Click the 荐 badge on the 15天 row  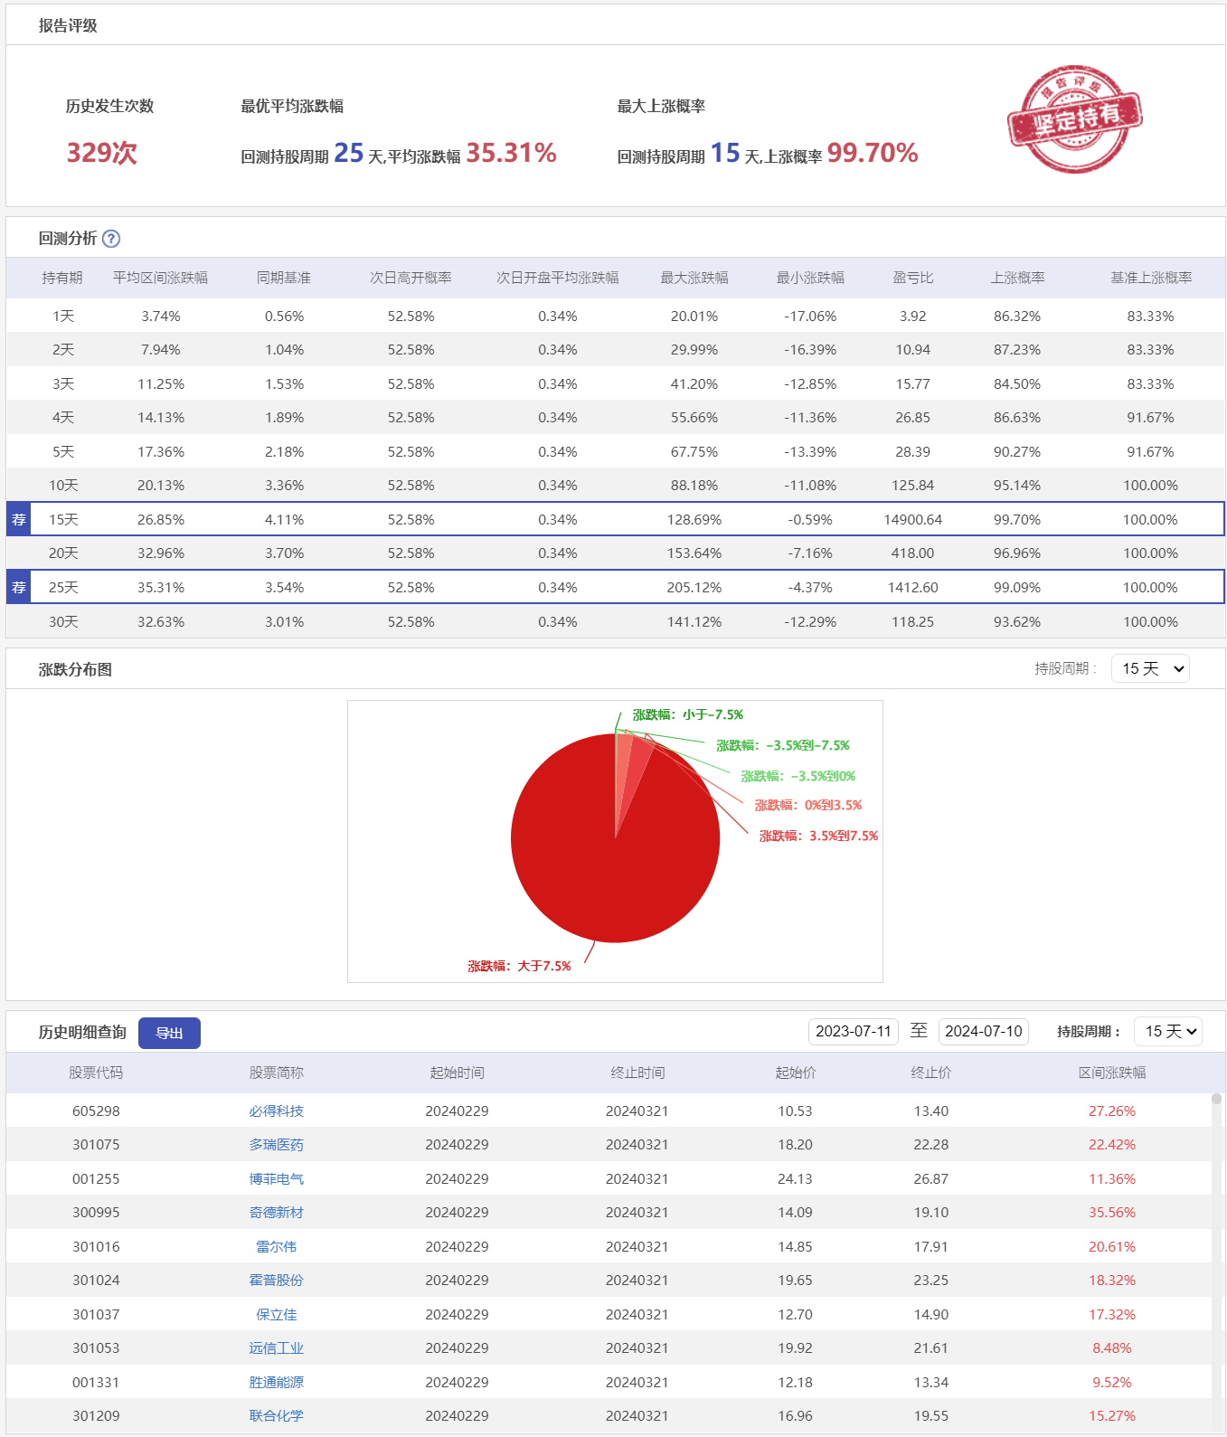[x=19, y=520]
